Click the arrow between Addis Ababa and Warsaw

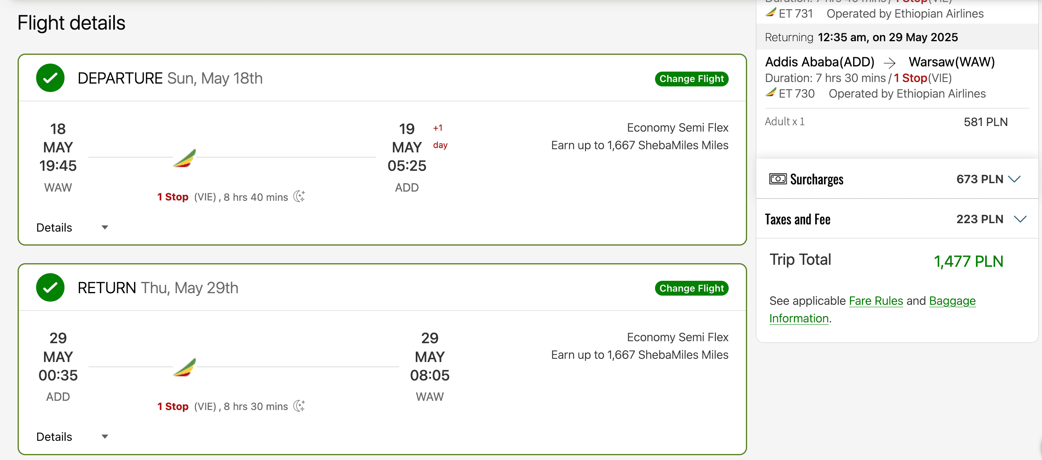click(889, 63)
